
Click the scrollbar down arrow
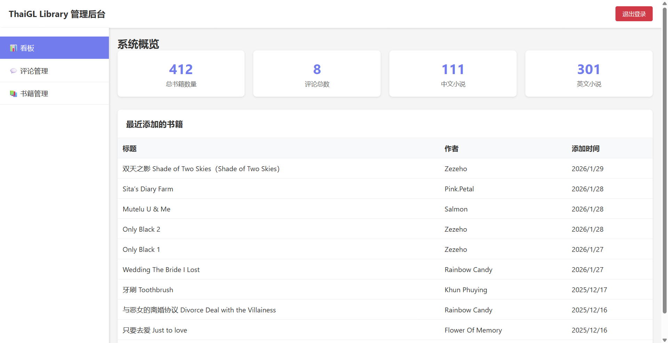[x=665, y=340]
